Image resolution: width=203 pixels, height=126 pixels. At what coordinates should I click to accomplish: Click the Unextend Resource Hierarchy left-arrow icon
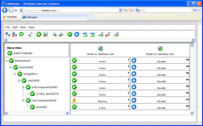[92, 34]
